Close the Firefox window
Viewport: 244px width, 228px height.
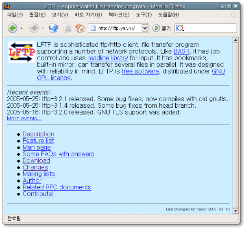235,7
